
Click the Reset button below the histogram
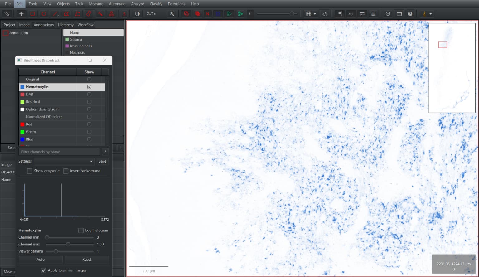(87, 260)
